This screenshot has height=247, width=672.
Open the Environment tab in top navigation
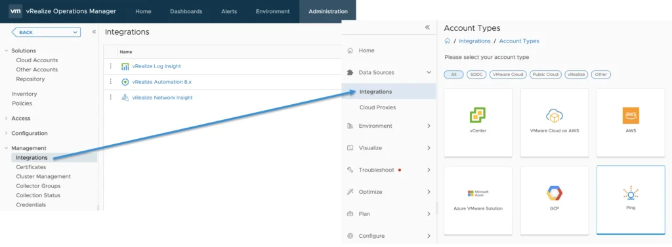tap(272, 12)
